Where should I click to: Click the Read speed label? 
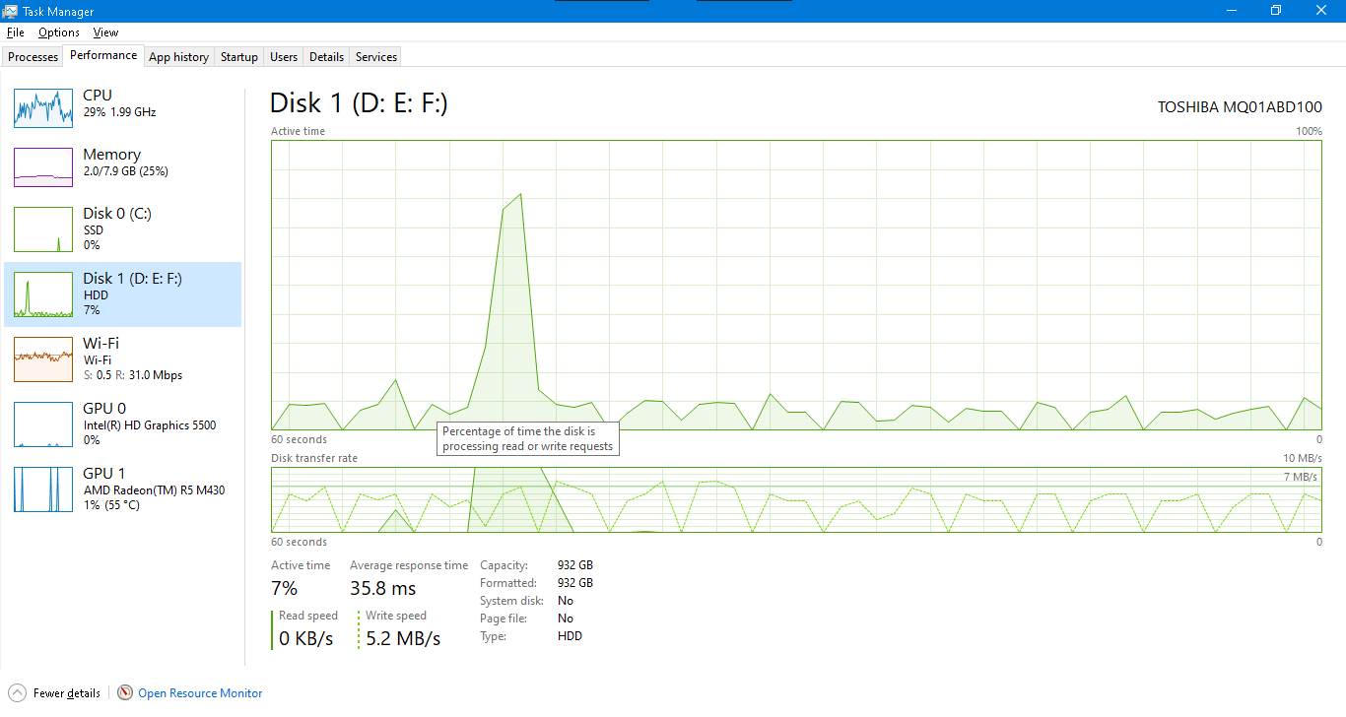pyautogui.click(x=308, y=616)
